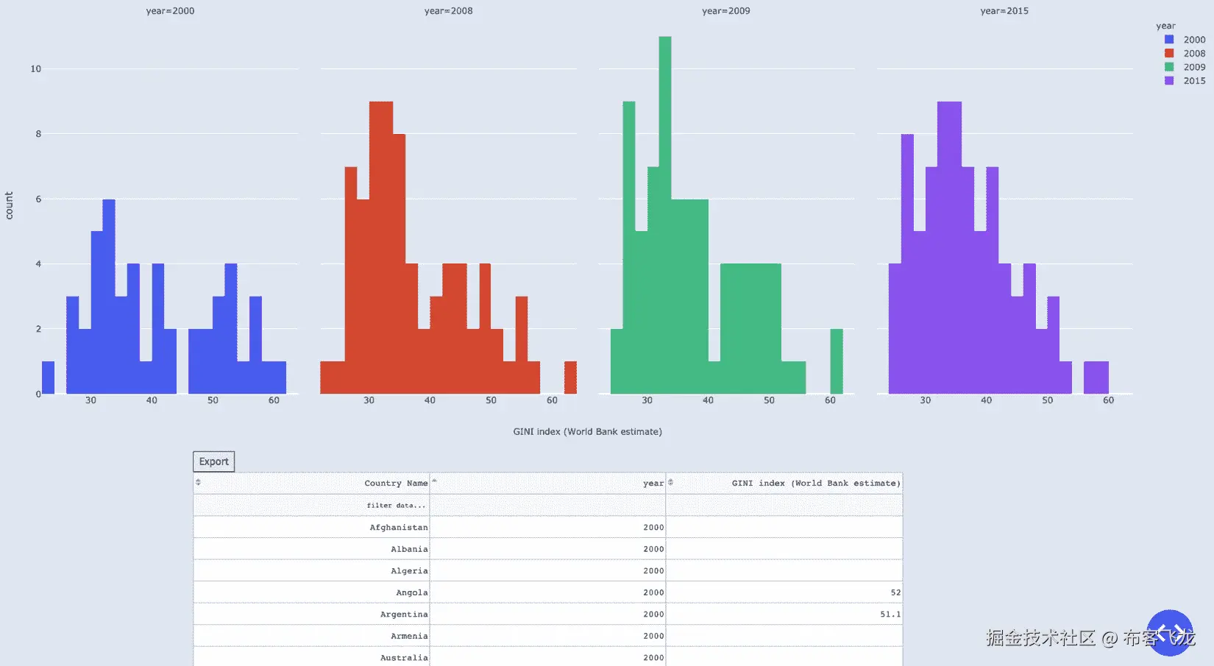Click the Australia cell in the table
This screenshot has width=1214, height=666.
[x=312, y=657]
